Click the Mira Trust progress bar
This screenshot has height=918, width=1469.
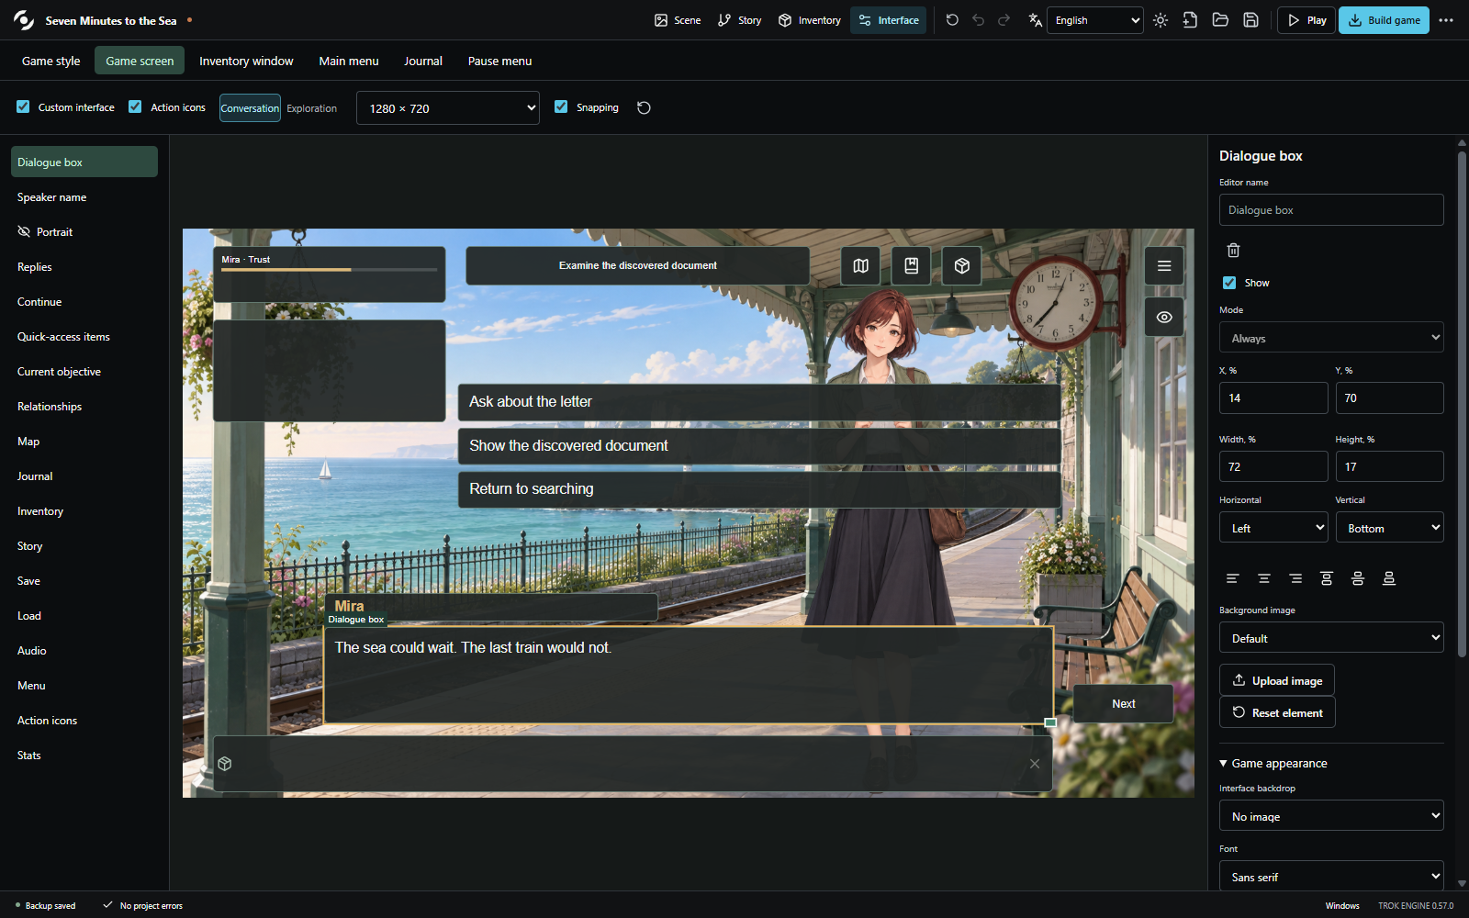330,270
